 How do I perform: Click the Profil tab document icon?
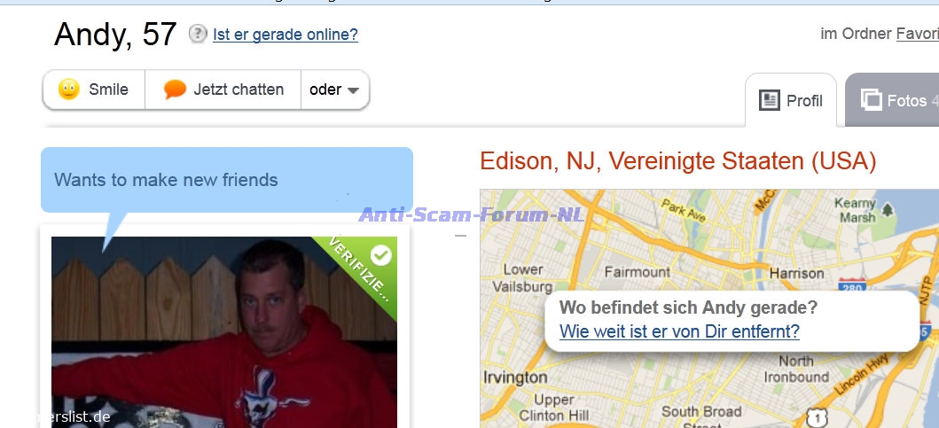[770, 100]
